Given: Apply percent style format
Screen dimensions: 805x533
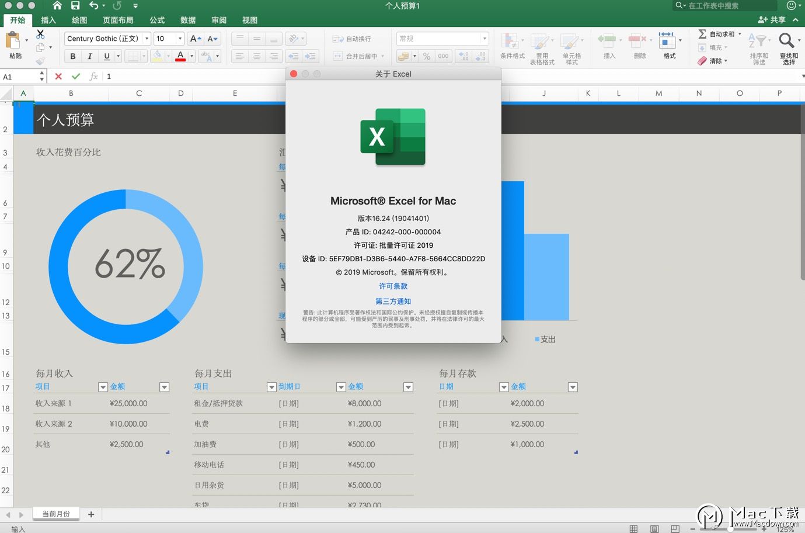Looking at the screenshot, I should (x=427, y=56).
